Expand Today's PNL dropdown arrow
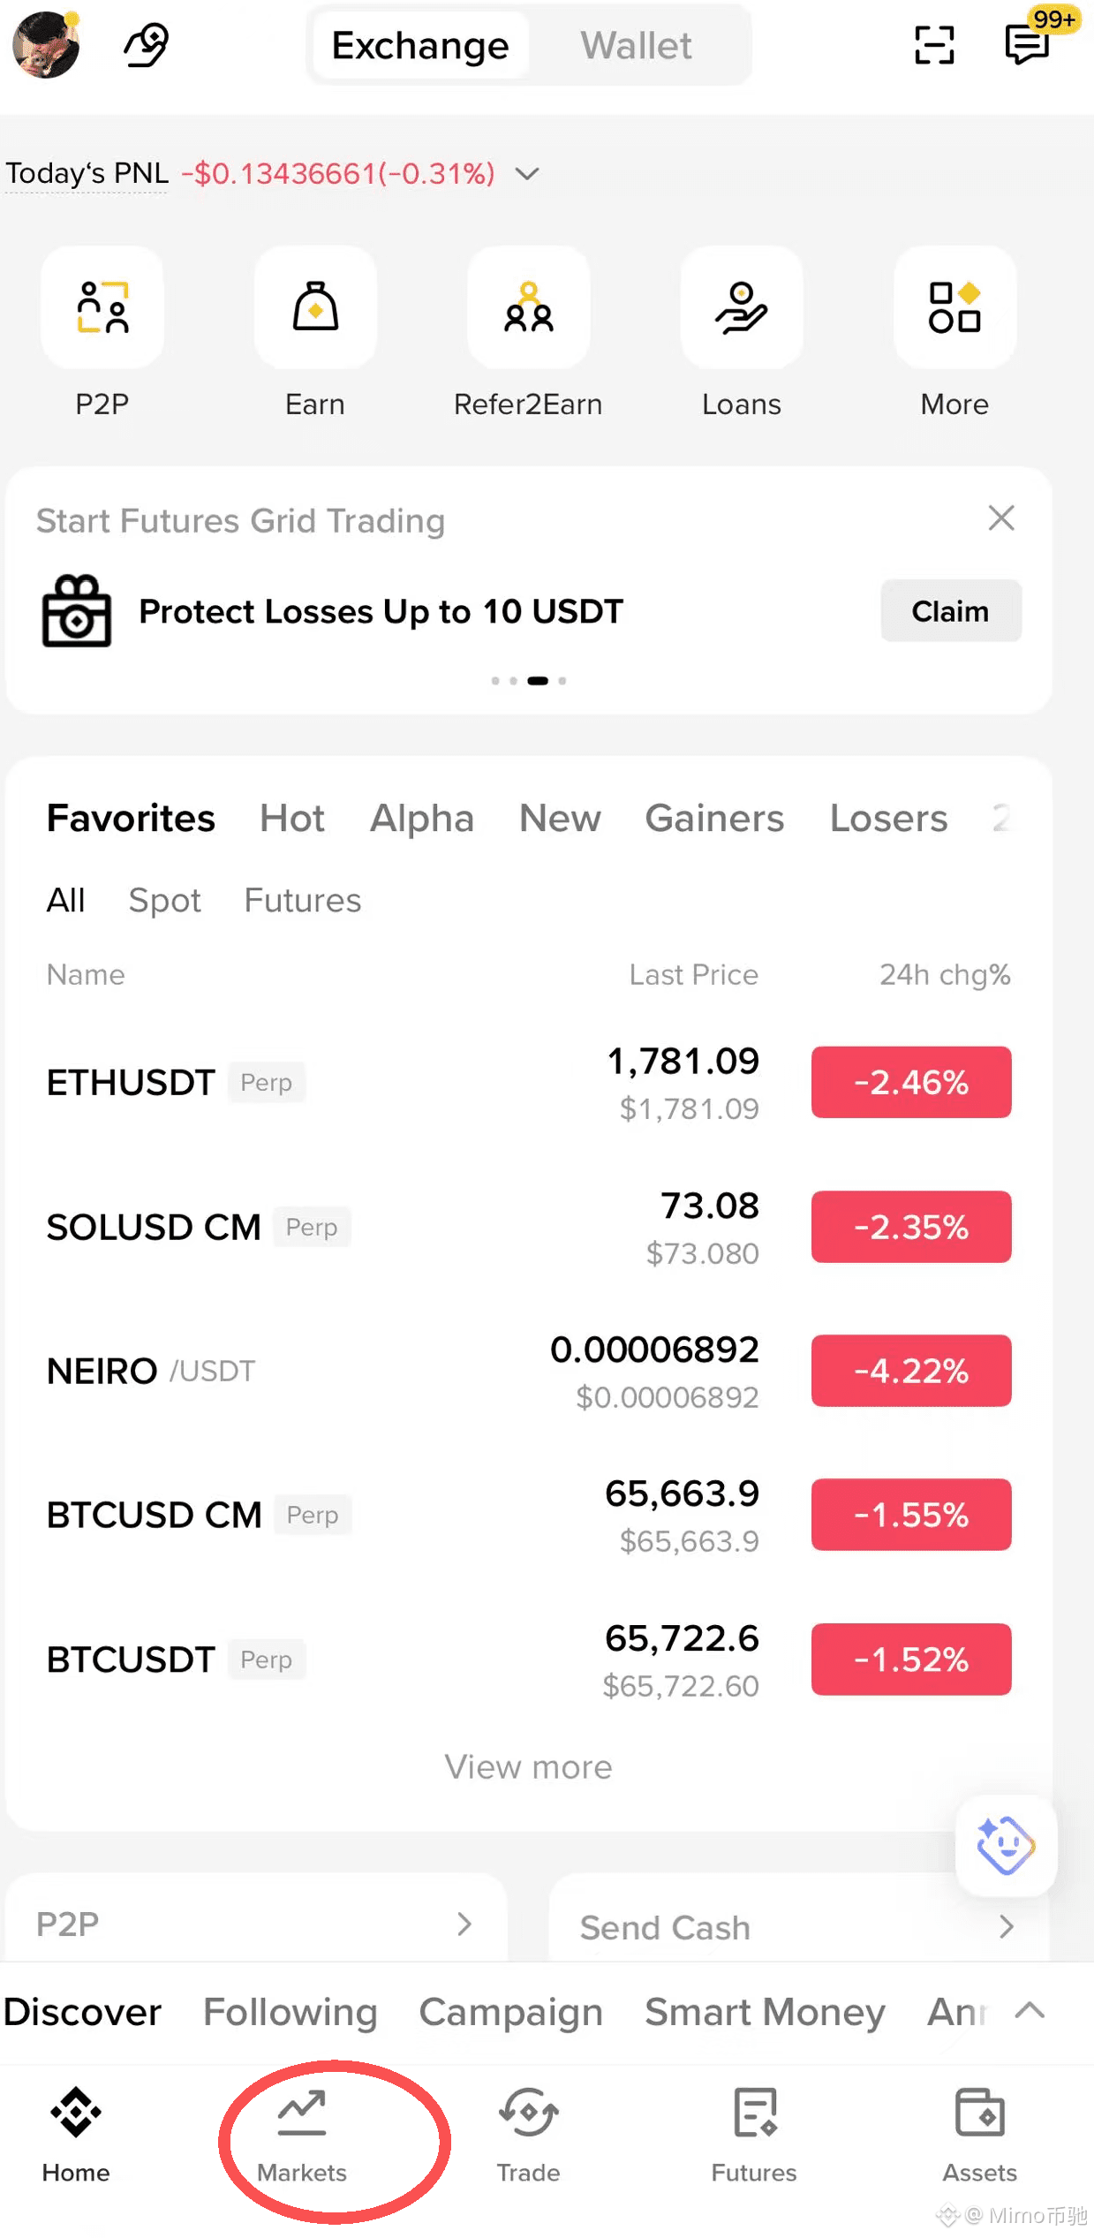 [527, 174]
